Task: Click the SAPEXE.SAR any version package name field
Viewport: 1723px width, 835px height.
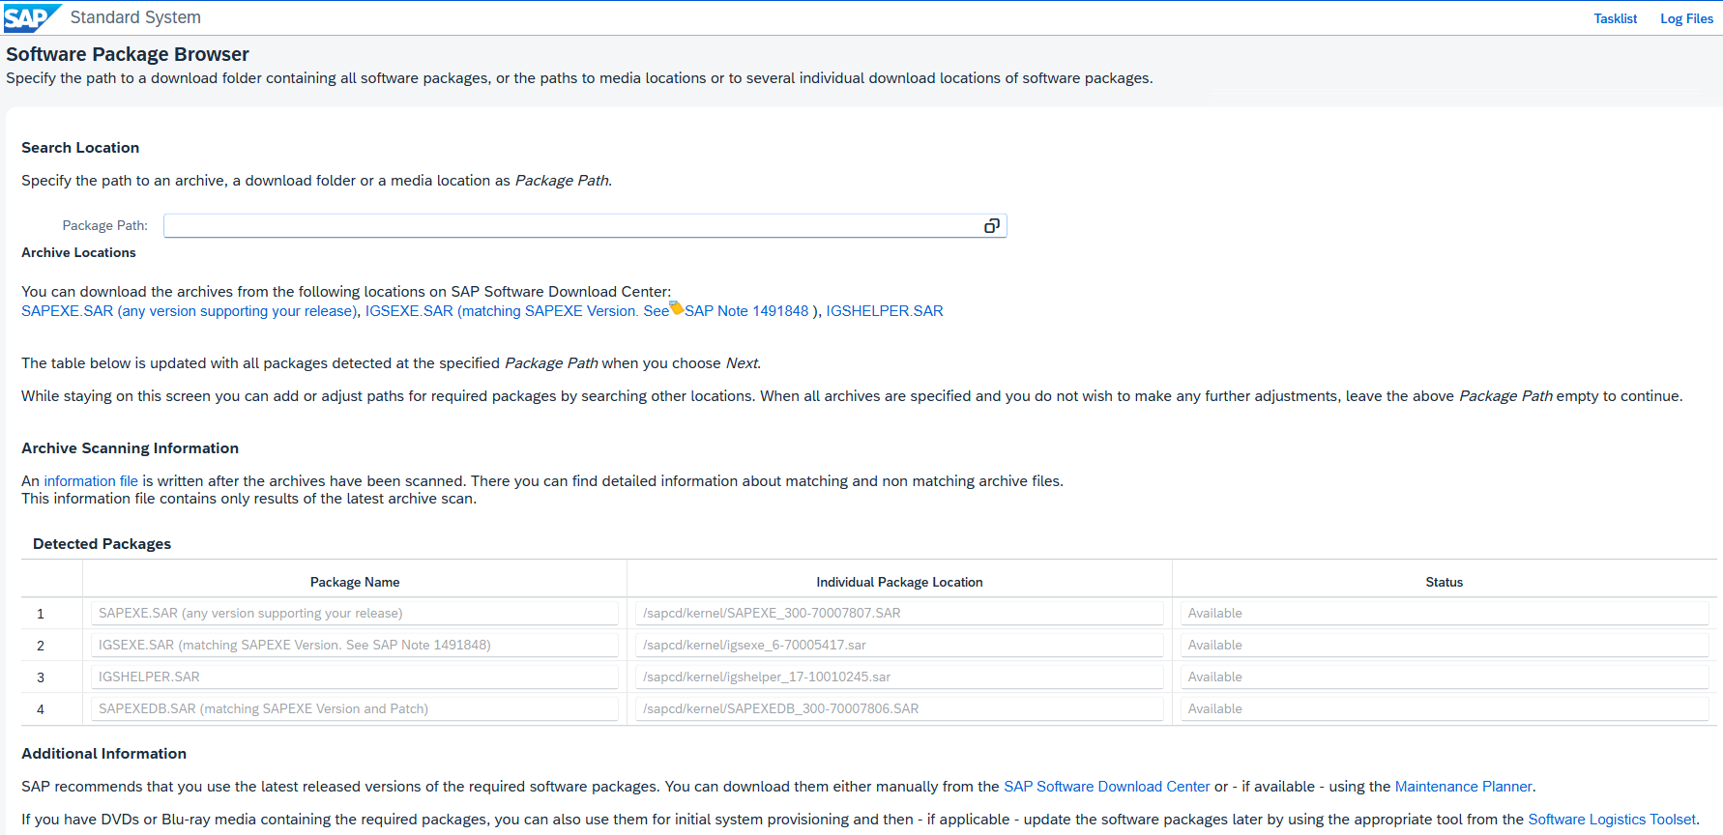Action: (x=355, y=613)
